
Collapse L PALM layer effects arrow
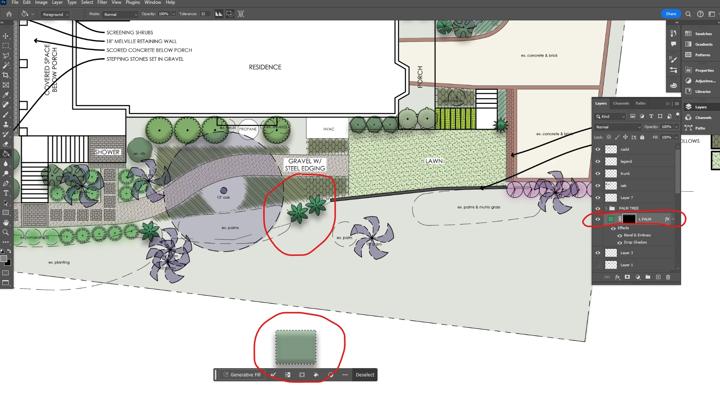tap(673, 219)
